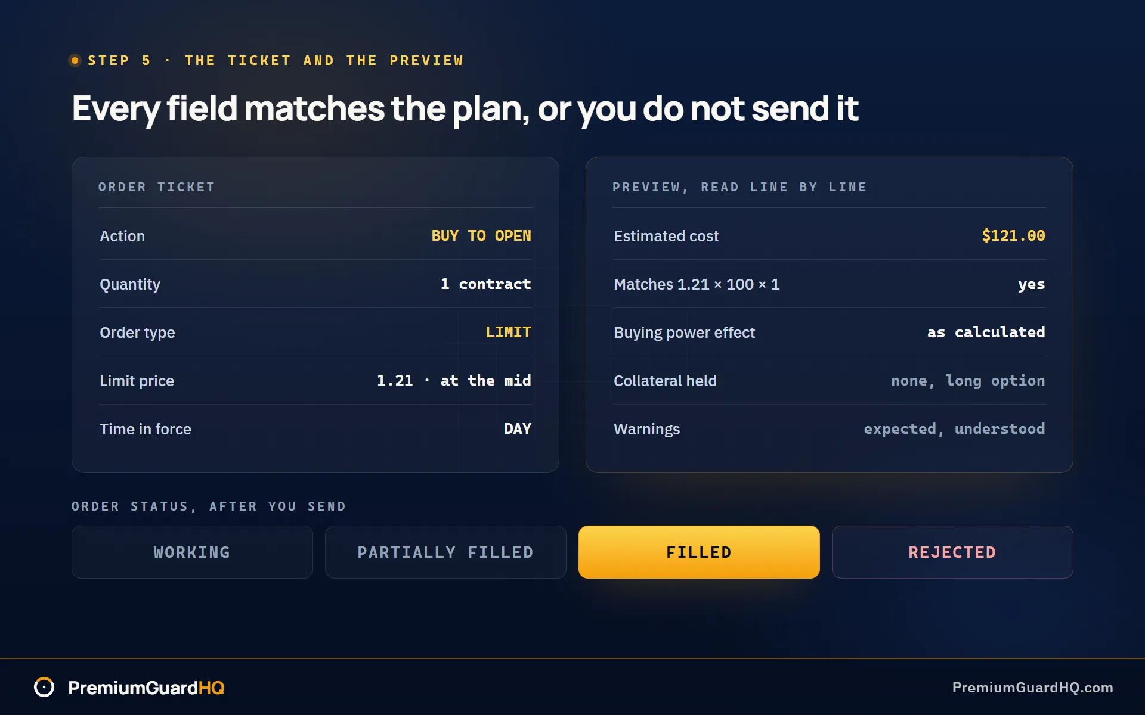
Task: Select the WORKING order status
Action: (192, 552)
